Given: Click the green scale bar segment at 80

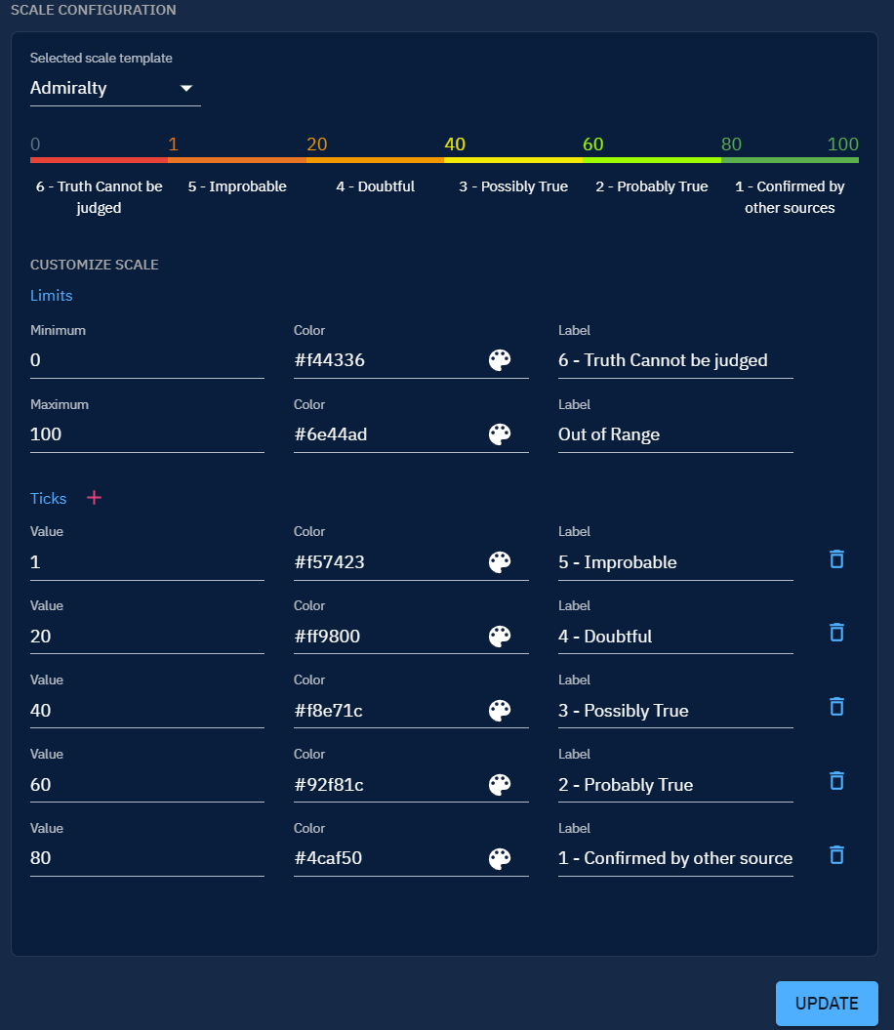Looking at the screenshot, I should 790,159.
